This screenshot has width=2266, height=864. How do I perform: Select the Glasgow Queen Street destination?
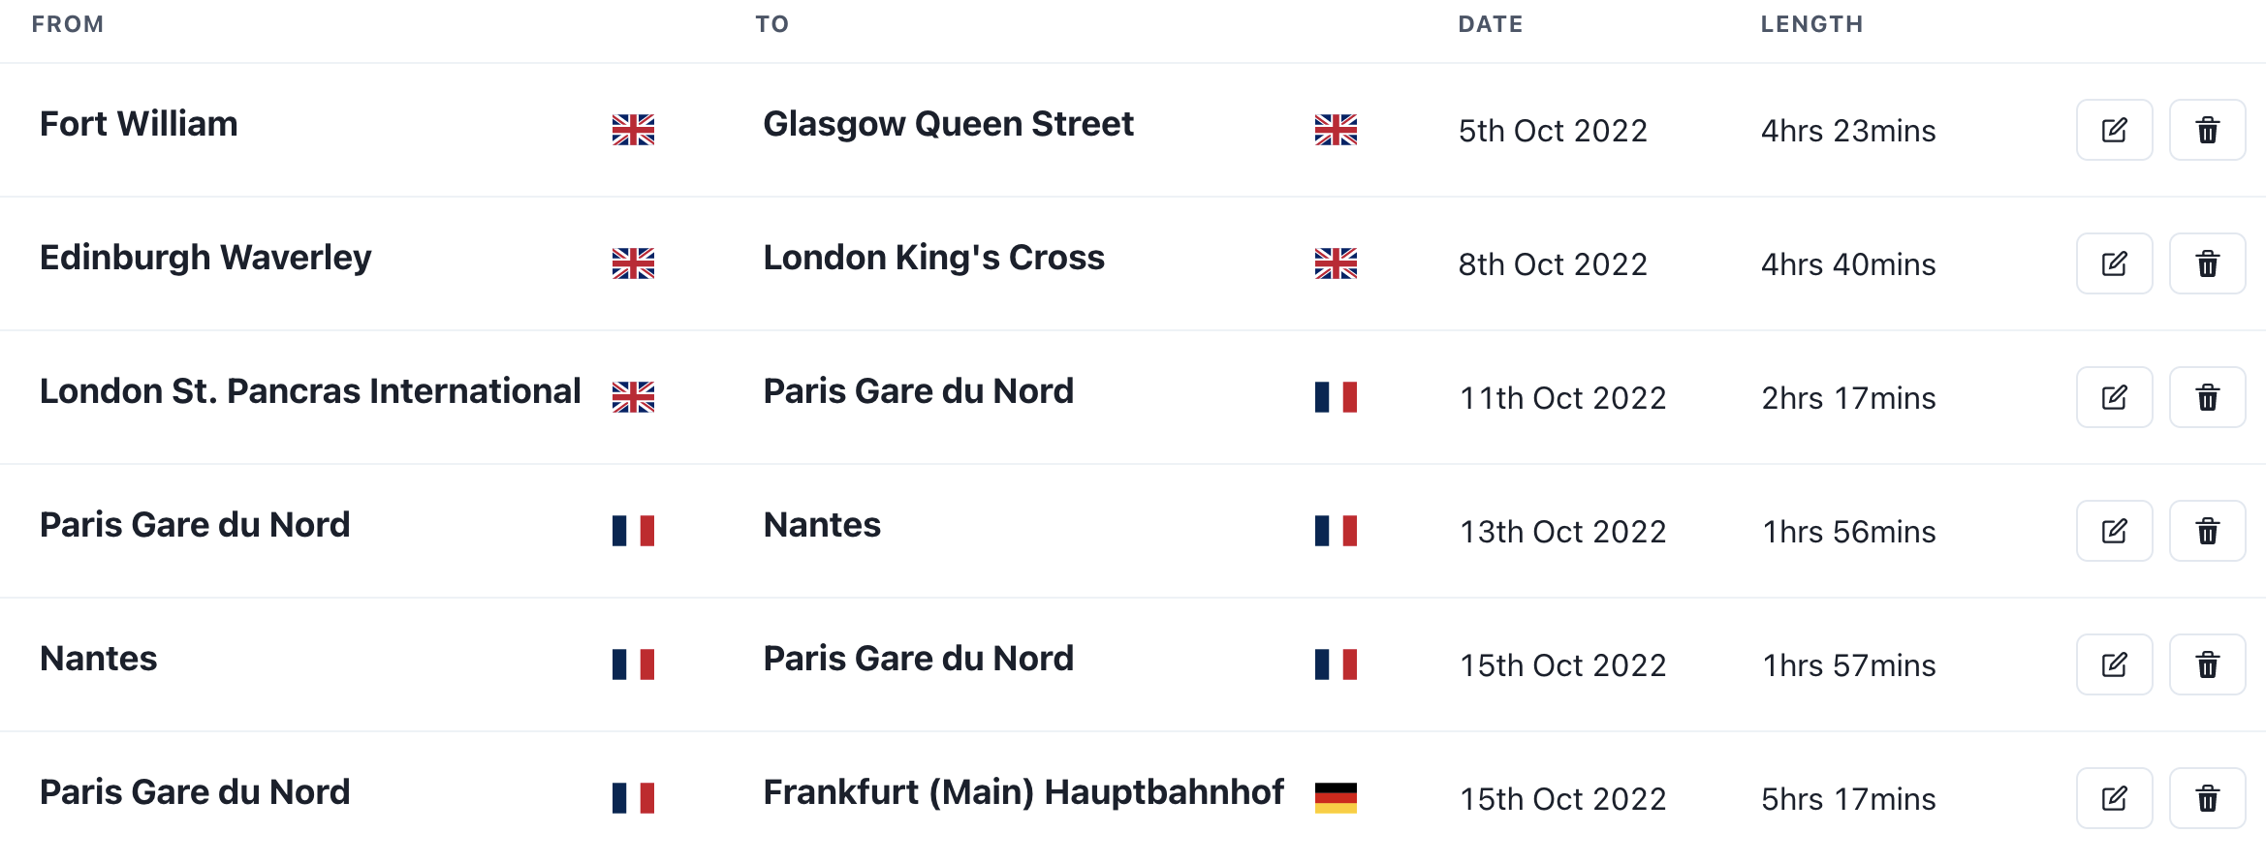pos(948,124)
